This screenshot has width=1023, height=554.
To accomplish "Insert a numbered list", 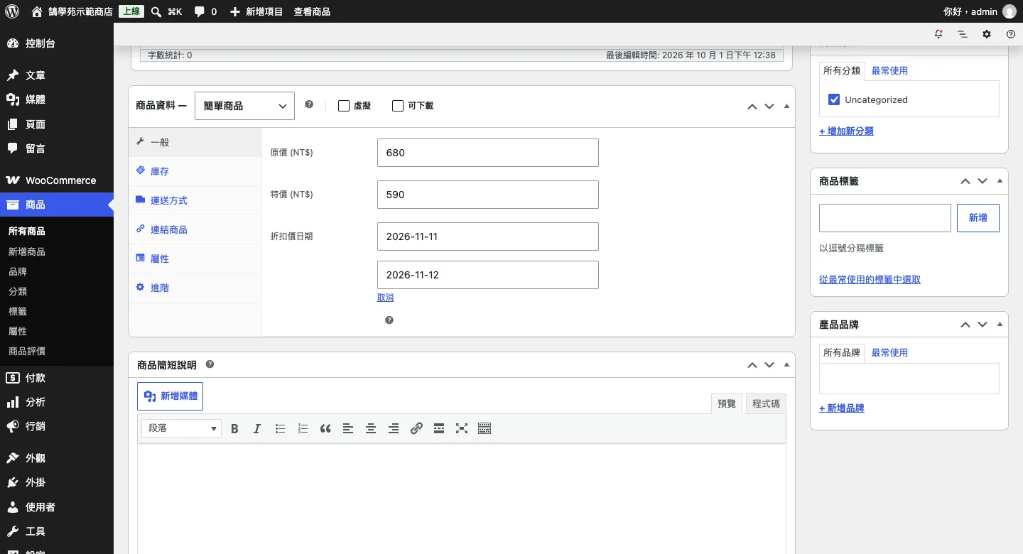I will [x=303, y=428].
